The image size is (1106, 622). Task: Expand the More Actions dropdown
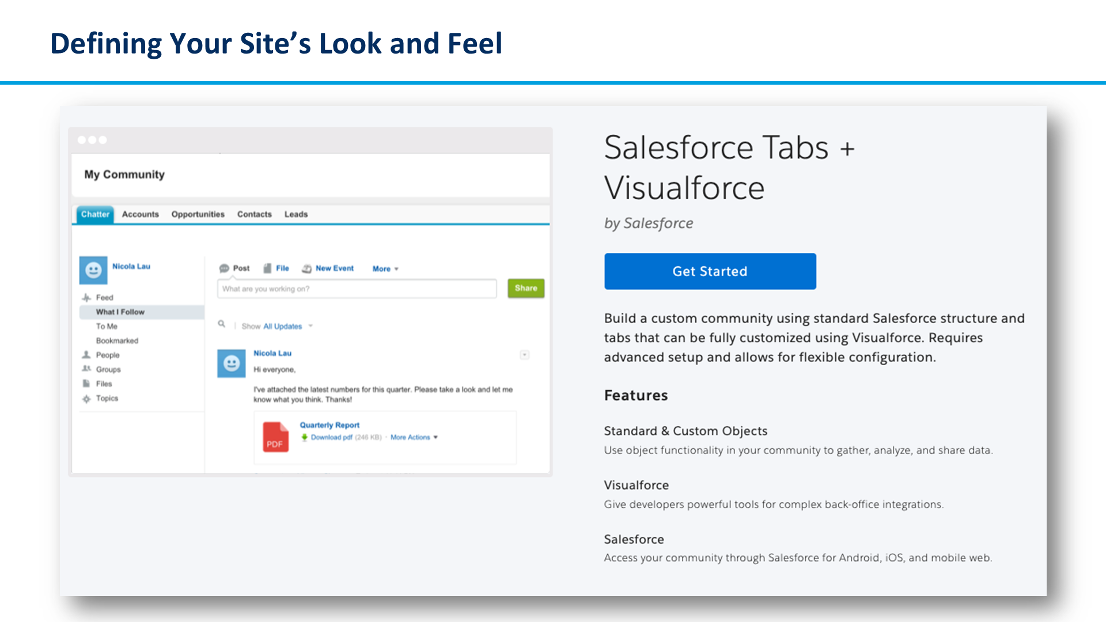[414, 438]
